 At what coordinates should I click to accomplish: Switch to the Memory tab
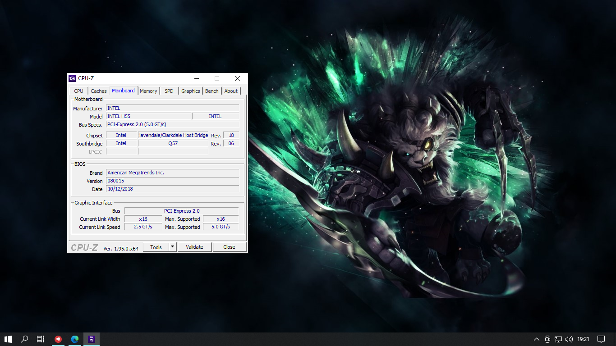pos(148,91)
